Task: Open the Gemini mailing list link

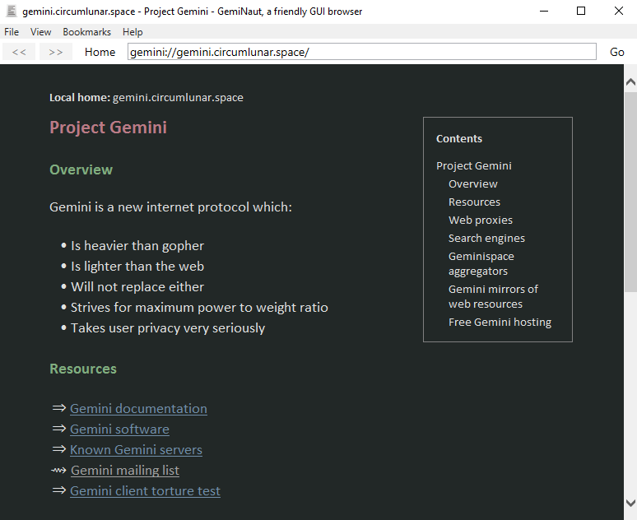Action: pos(125,470)
